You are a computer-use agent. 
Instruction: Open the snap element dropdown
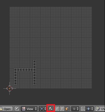pos(90,109)
